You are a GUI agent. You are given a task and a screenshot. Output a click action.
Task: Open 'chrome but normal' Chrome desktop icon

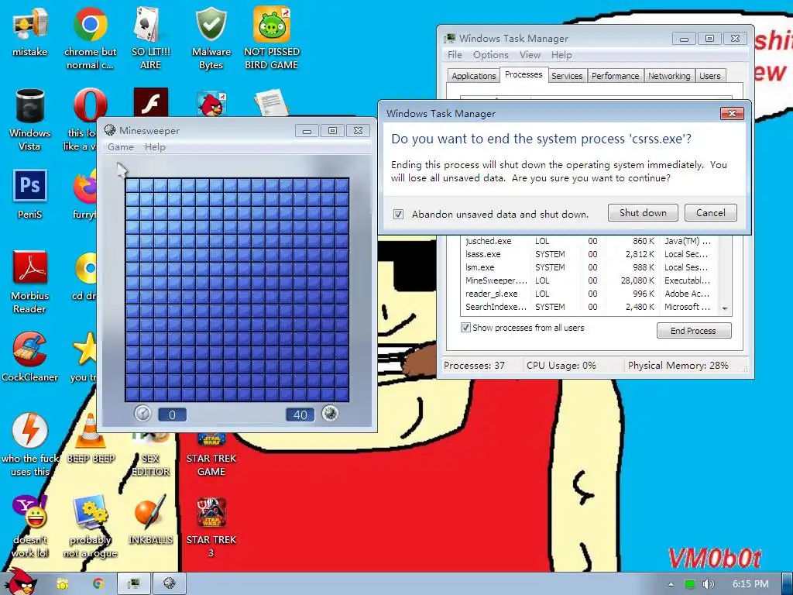[90, 38]
